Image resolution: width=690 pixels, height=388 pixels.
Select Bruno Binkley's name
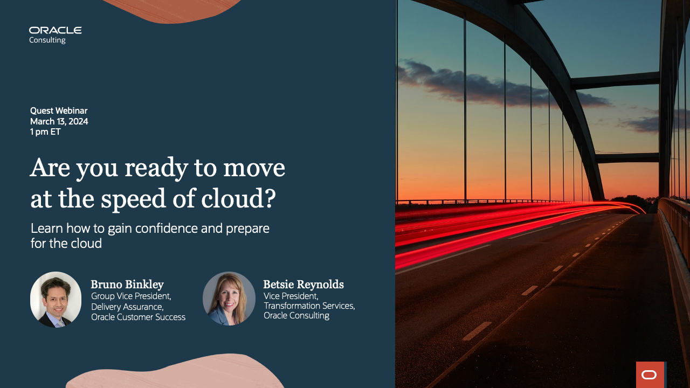coord(127,285)
